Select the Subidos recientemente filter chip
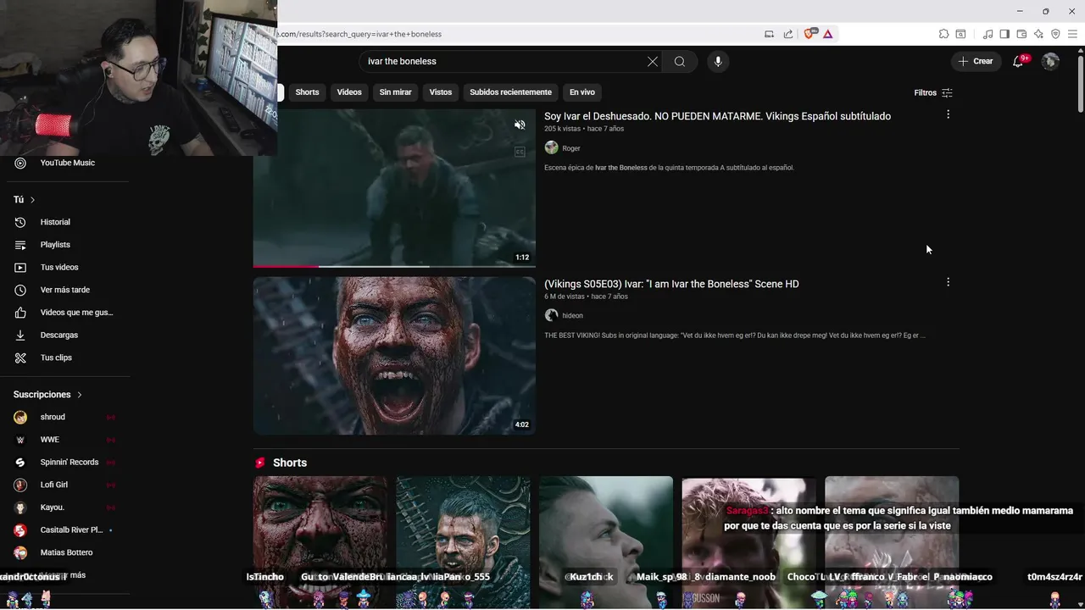This screenshot has width=1085, height=610. pos(510,92)
